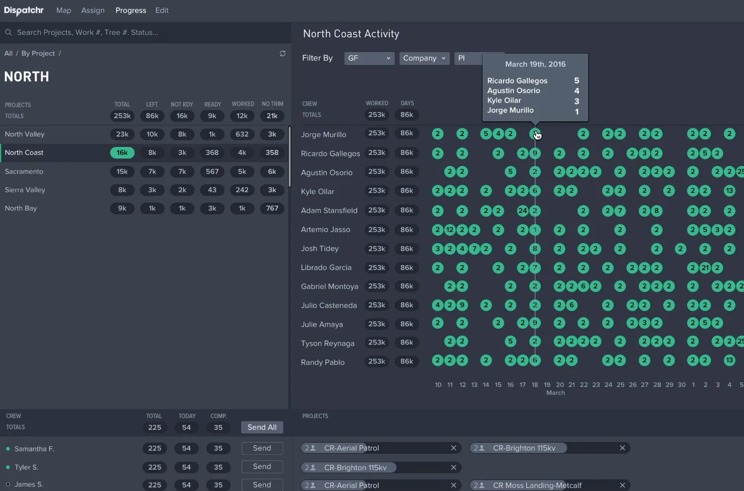Remove the CR-Brighton 115kv chip in the right column
Image resolution: width=744 pixels, height=491 pixels.
pyautogui.click(x=622, y=448)
